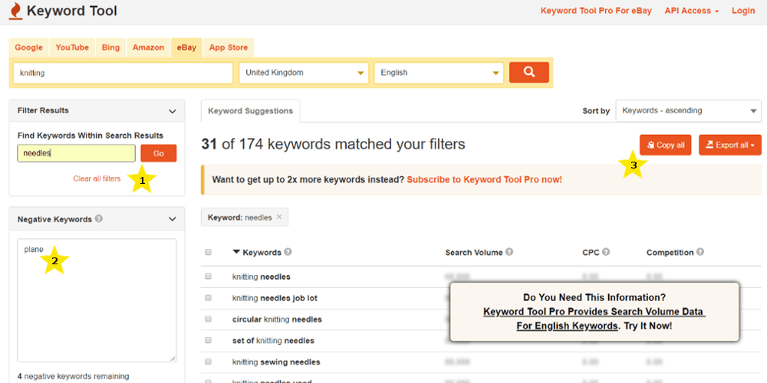
Task: Click the main keyword search field containing 'knitting'
Action: [123, 73]
